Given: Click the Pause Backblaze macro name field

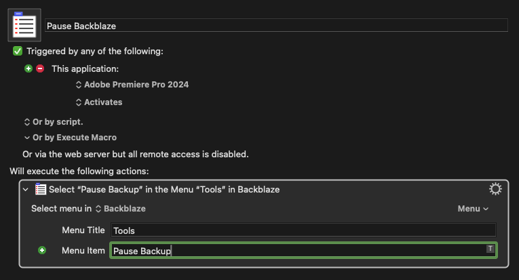Looking at the screenshot, I should point(275,26).
